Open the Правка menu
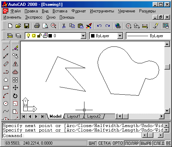This screenshot has width=172, height=147. click(x=31, y=11)
